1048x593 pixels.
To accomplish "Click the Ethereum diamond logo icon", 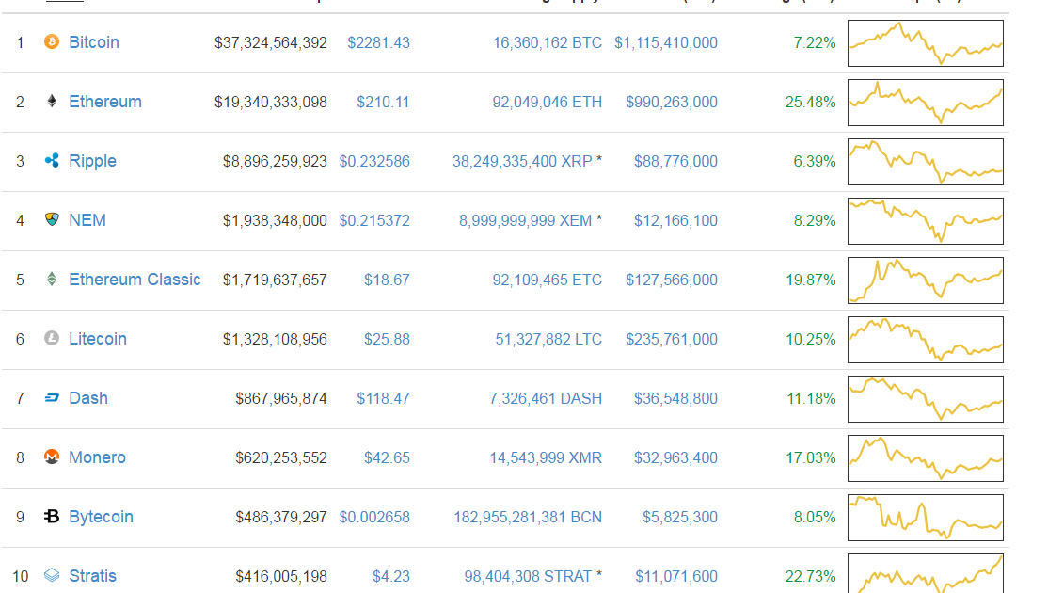I will point(52,101).
